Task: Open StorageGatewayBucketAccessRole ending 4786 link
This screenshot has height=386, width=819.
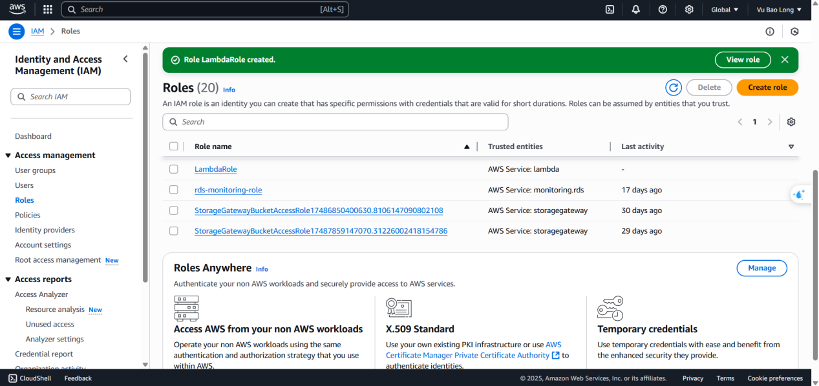Action: point(321,231)
